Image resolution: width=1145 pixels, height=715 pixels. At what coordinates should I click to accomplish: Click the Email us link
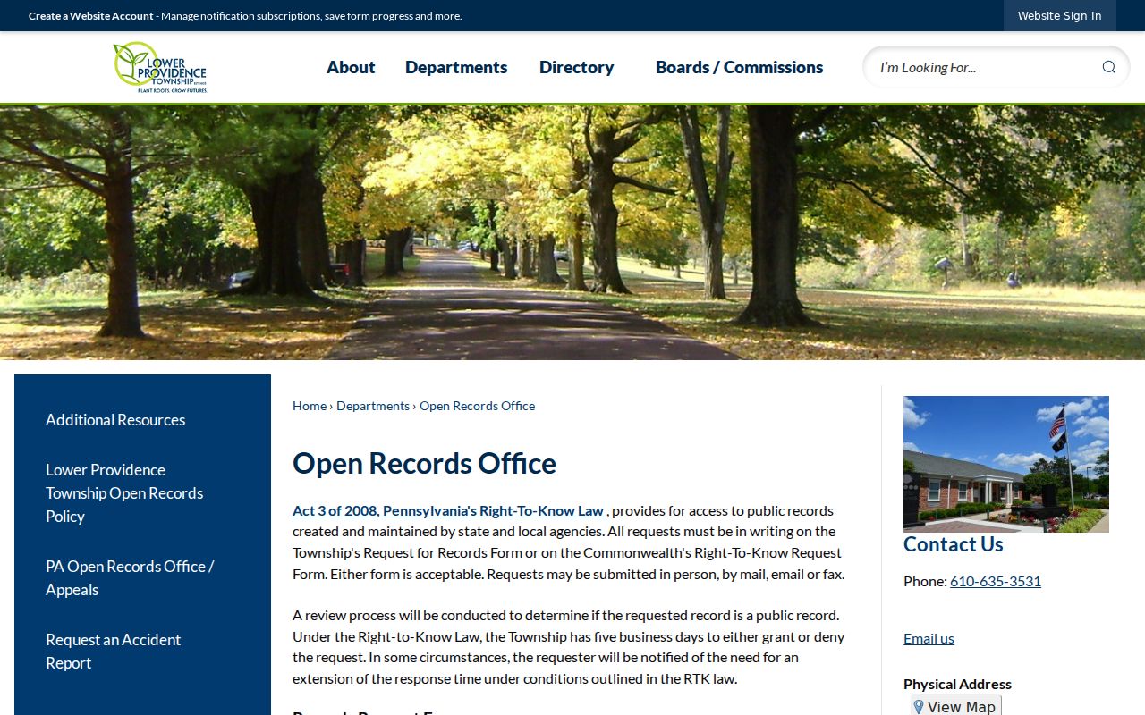pyautogui.click(x=929, y=638)
